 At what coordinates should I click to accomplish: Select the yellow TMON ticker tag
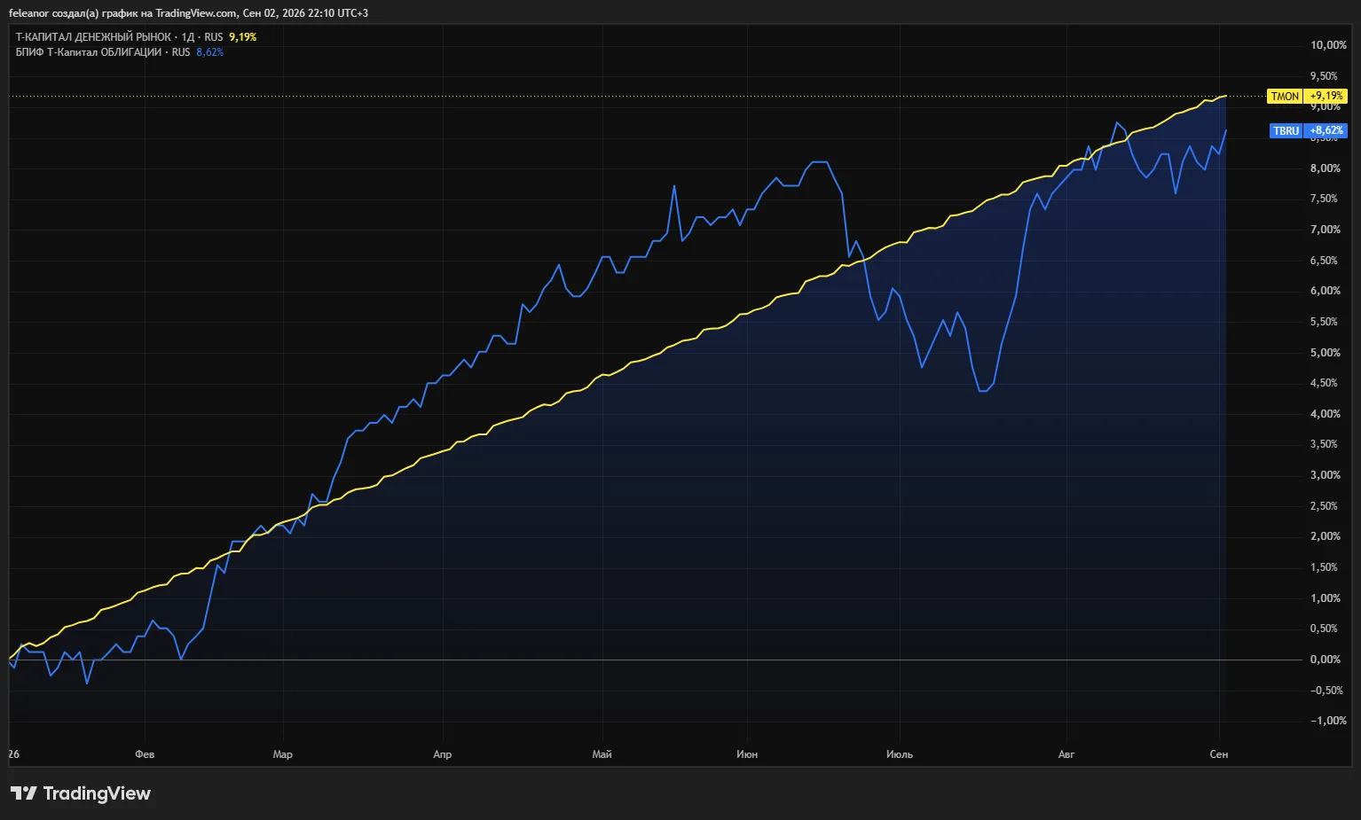click(1285, 97)
